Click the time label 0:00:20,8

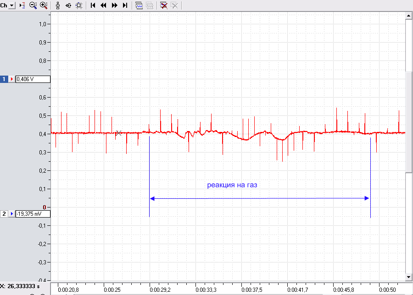click(68, 290)
